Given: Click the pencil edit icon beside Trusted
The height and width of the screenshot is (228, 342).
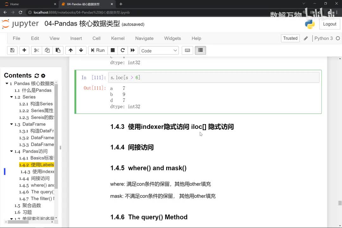Looking at the screenshot, I should coord(306,38).
